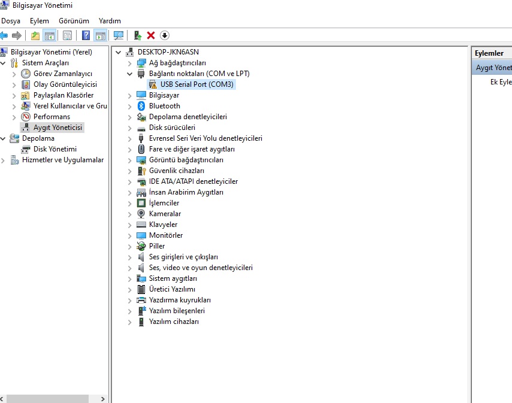512x403 pixels.
Task: Click the Forward arrow toolbar icon
Action: [17, 35]
